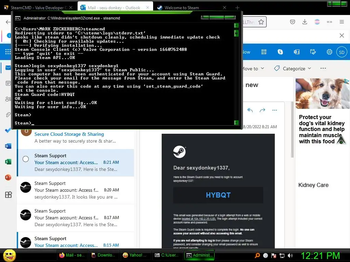Open My Day calendar-pencil icon
This screenshot has width=350, height=262.
tap(313, 52)
